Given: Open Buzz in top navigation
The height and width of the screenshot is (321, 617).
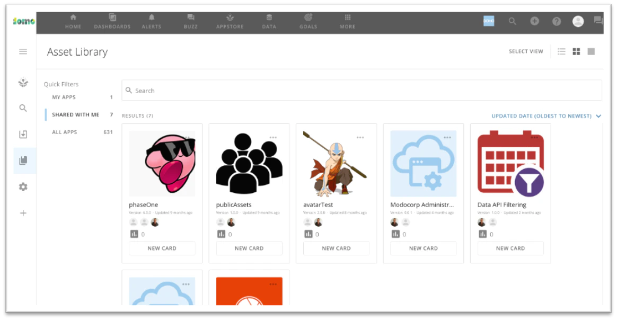Looking at the screenshot, I should coord(191,22).
